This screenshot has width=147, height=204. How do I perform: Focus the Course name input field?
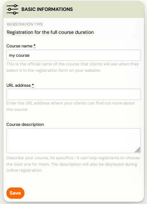pos(74,55)
